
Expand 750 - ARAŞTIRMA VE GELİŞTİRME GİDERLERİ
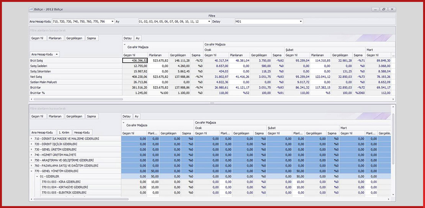pos(32,160)
